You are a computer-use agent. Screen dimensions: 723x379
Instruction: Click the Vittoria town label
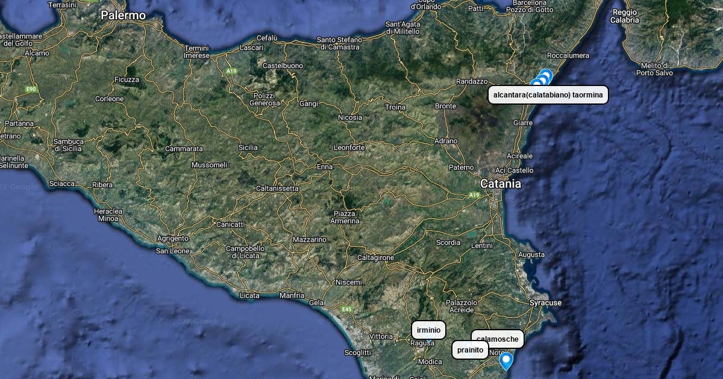pyautogui.click(x=381, y=336)
